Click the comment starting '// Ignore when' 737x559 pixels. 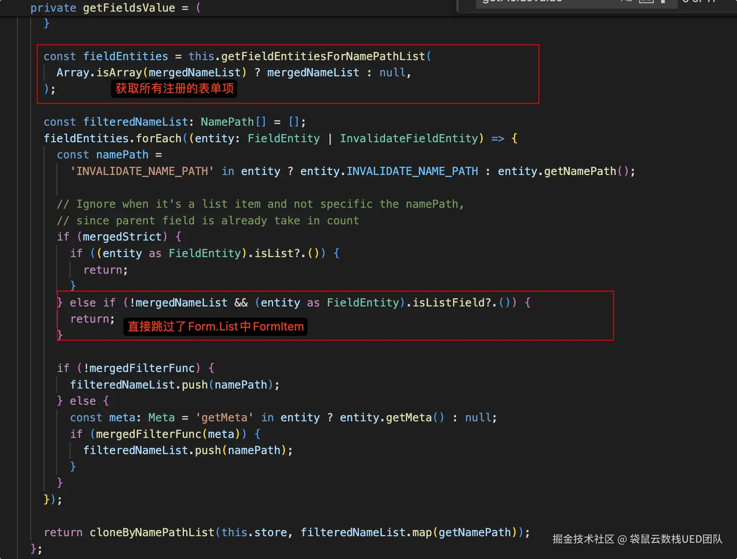pyautogui.click(x=260, y=204)
